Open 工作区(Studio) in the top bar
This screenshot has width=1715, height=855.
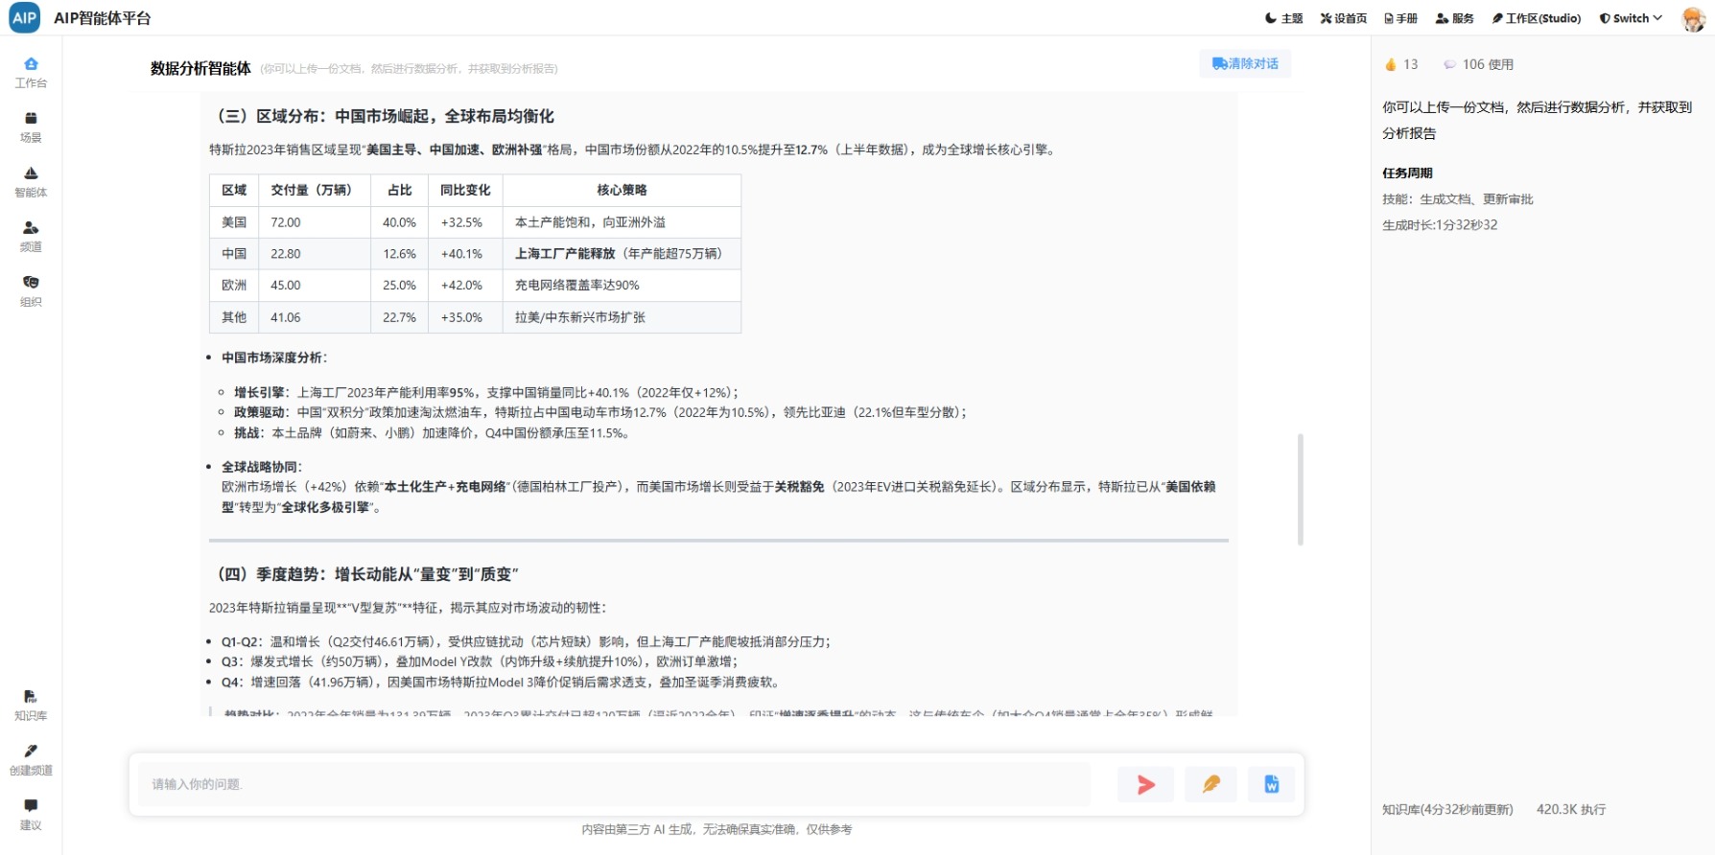[1536, 18]
